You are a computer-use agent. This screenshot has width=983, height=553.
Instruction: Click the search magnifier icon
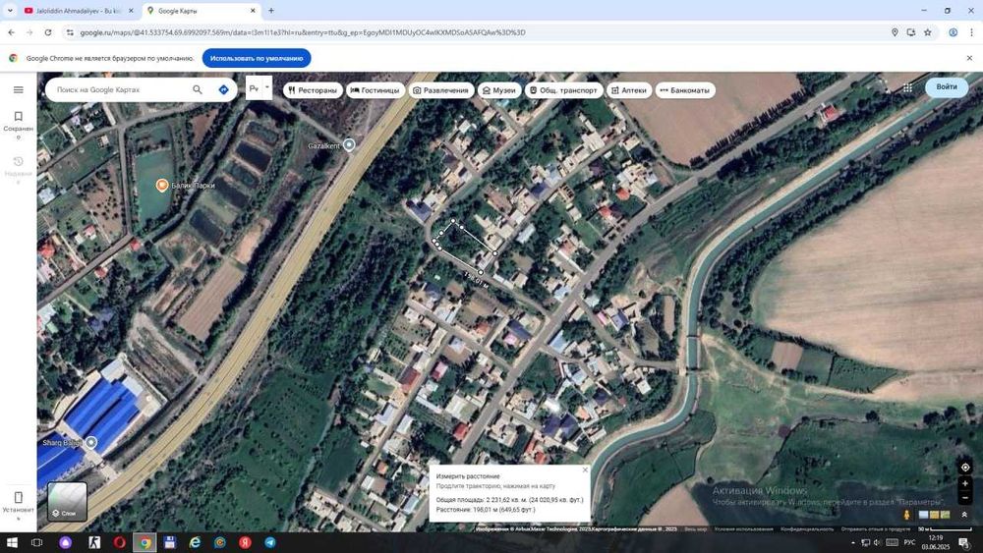pos(198,89)
